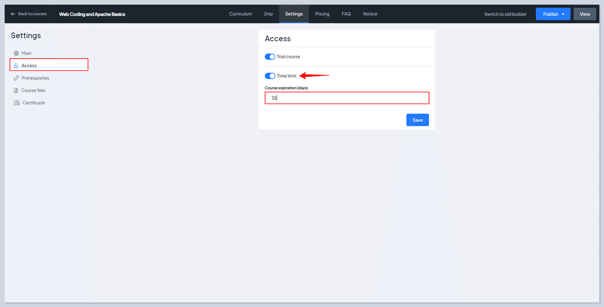
Task: Click the back arrow near Back to courses
Action: [13, 14]
